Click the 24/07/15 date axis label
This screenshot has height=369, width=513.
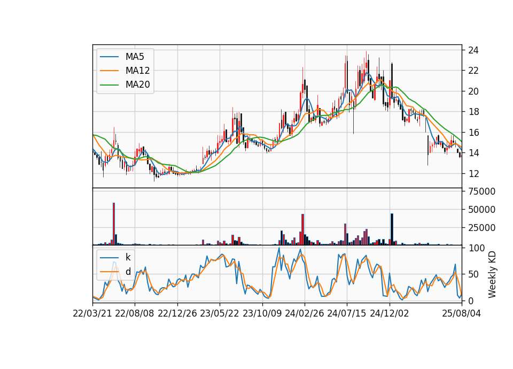pyautogui.click(x=347, y=314)
